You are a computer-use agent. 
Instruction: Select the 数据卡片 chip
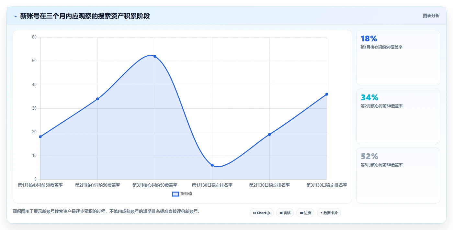tap(329, 213)
